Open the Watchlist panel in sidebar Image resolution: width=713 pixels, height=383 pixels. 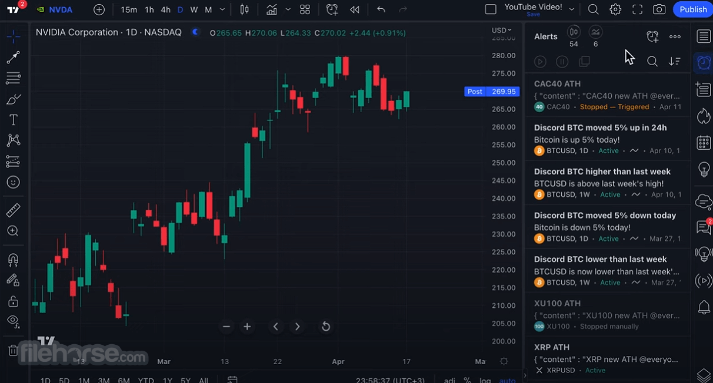pos(704,36)
